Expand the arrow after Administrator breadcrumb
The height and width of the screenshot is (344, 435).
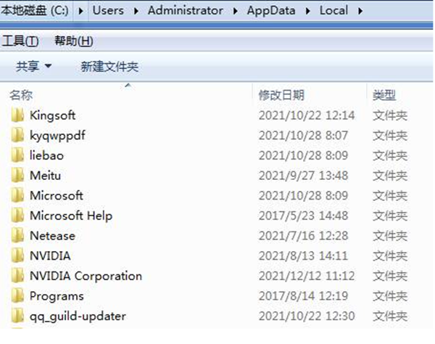[x=235, y=11]
